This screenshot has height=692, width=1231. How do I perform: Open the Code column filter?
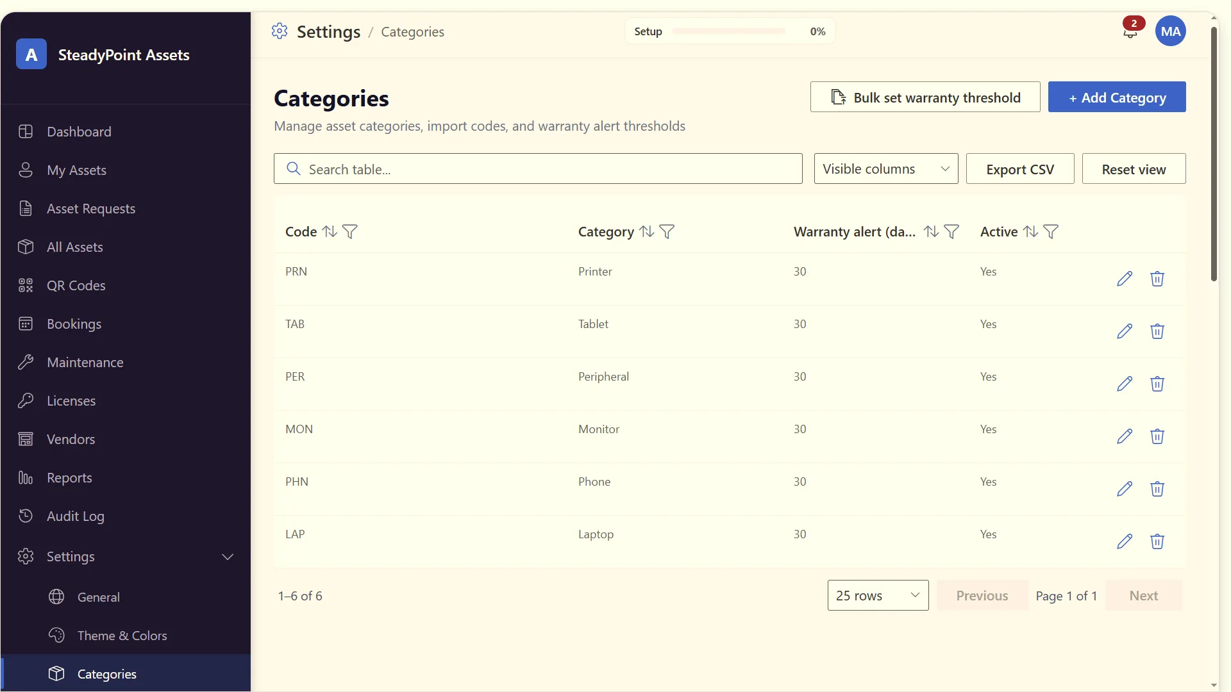click(x=350, y=231)
